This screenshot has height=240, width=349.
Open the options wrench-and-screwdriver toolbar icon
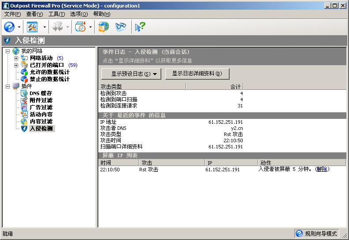pos(33,27)
